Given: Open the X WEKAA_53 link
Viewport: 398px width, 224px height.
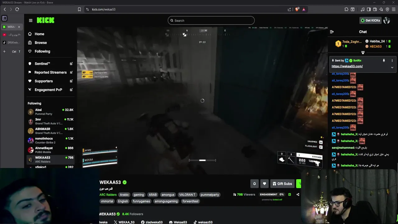Looking at the screenshot, I should tap(124, 222).
